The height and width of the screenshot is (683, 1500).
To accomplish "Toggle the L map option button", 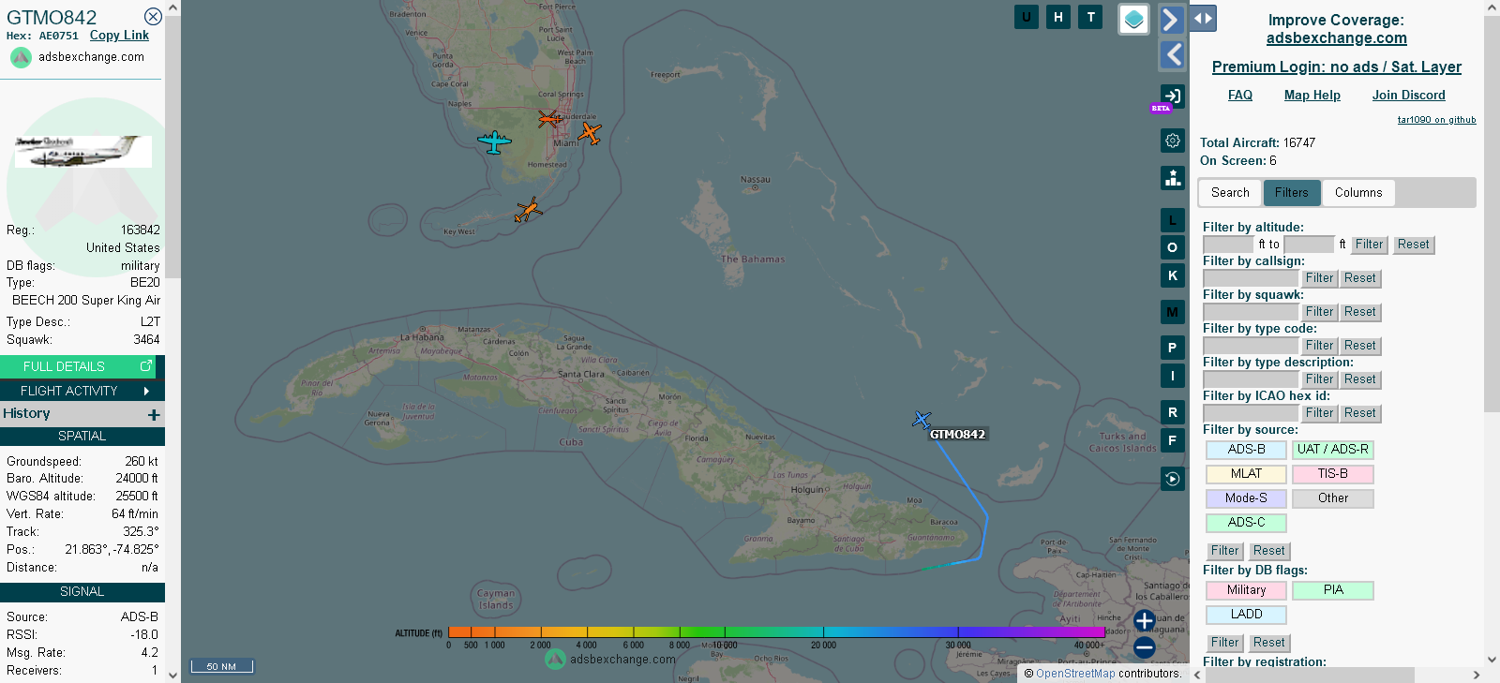I will pyautogui.click(x=1172, y=220).
